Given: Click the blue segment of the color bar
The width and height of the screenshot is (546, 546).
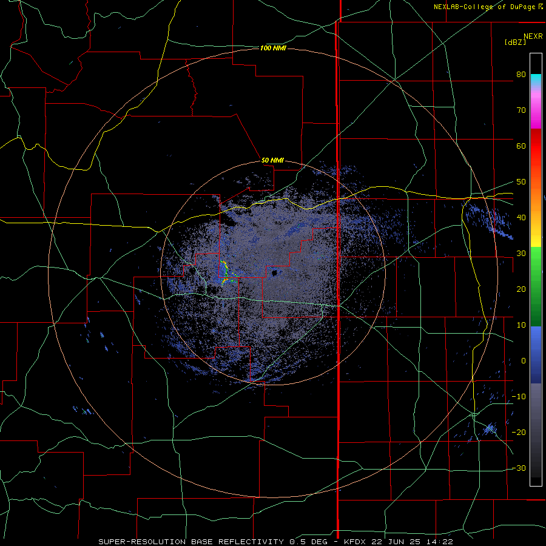Looking at the screenshot, I should tap(536, 354).
